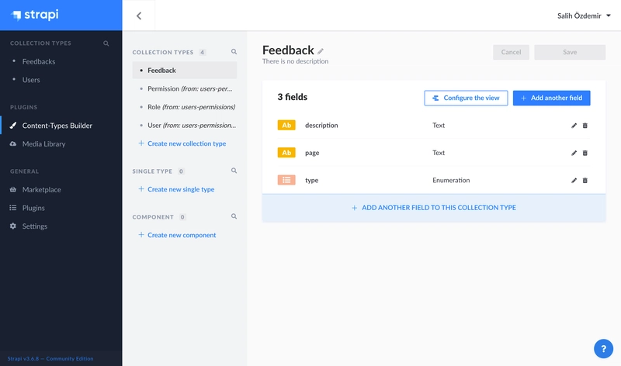Click the 3 fields heading

pyautogui.click(x=293, y=97)
